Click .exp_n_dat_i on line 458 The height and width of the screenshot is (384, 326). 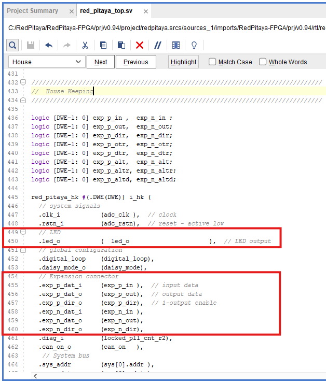60,312
